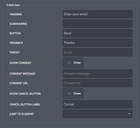Focus the empty Subheading text field
Screen dimensions: 140x128
tap(98, 24)
